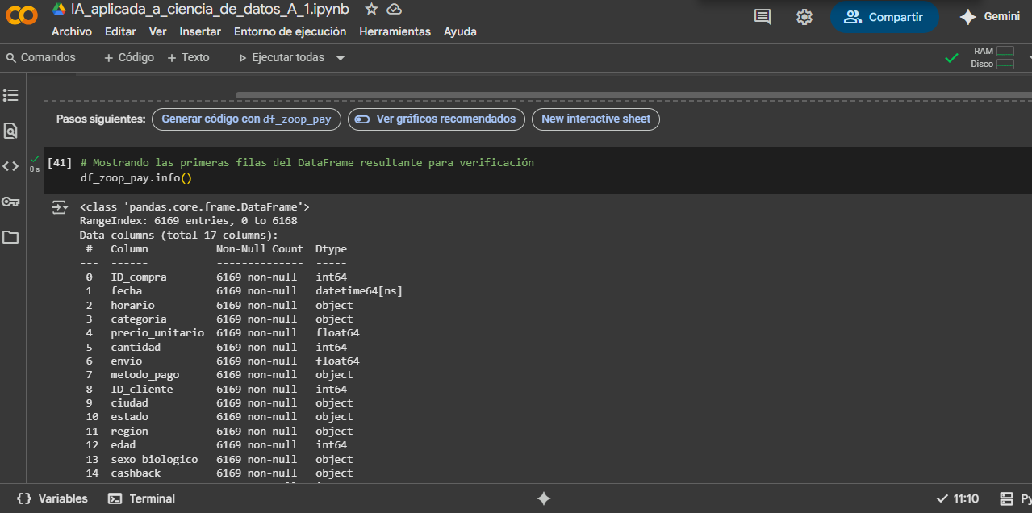The width and height of the screenshot is (1032, 513).
Task: Click Generar código con df_zoop_pay
Action: pyautogui.click(x=246, y=119)
